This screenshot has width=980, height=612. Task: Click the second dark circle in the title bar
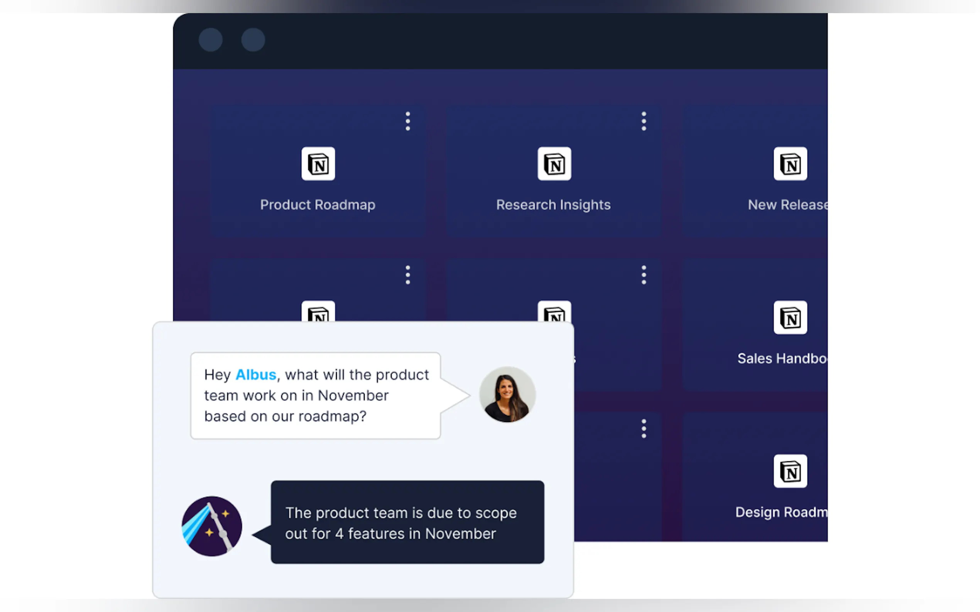click(253, 40)
